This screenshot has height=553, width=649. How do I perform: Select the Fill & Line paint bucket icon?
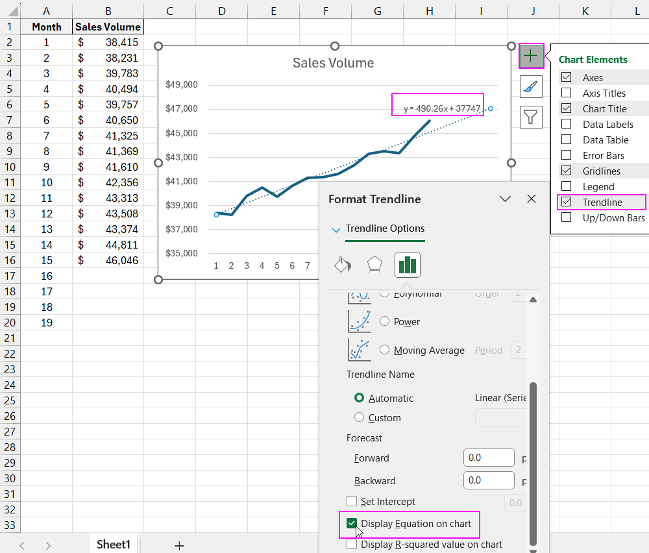[x=343, y=265]
